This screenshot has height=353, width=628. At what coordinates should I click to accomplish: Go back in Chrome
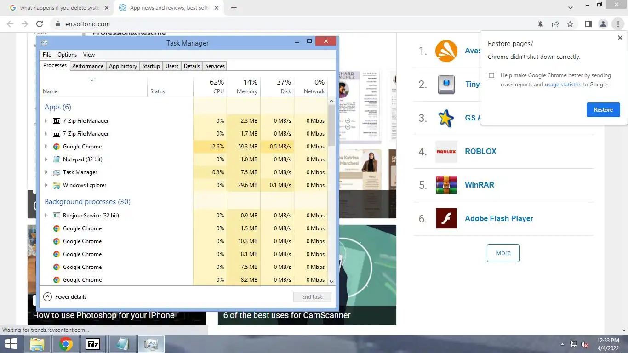10,24
